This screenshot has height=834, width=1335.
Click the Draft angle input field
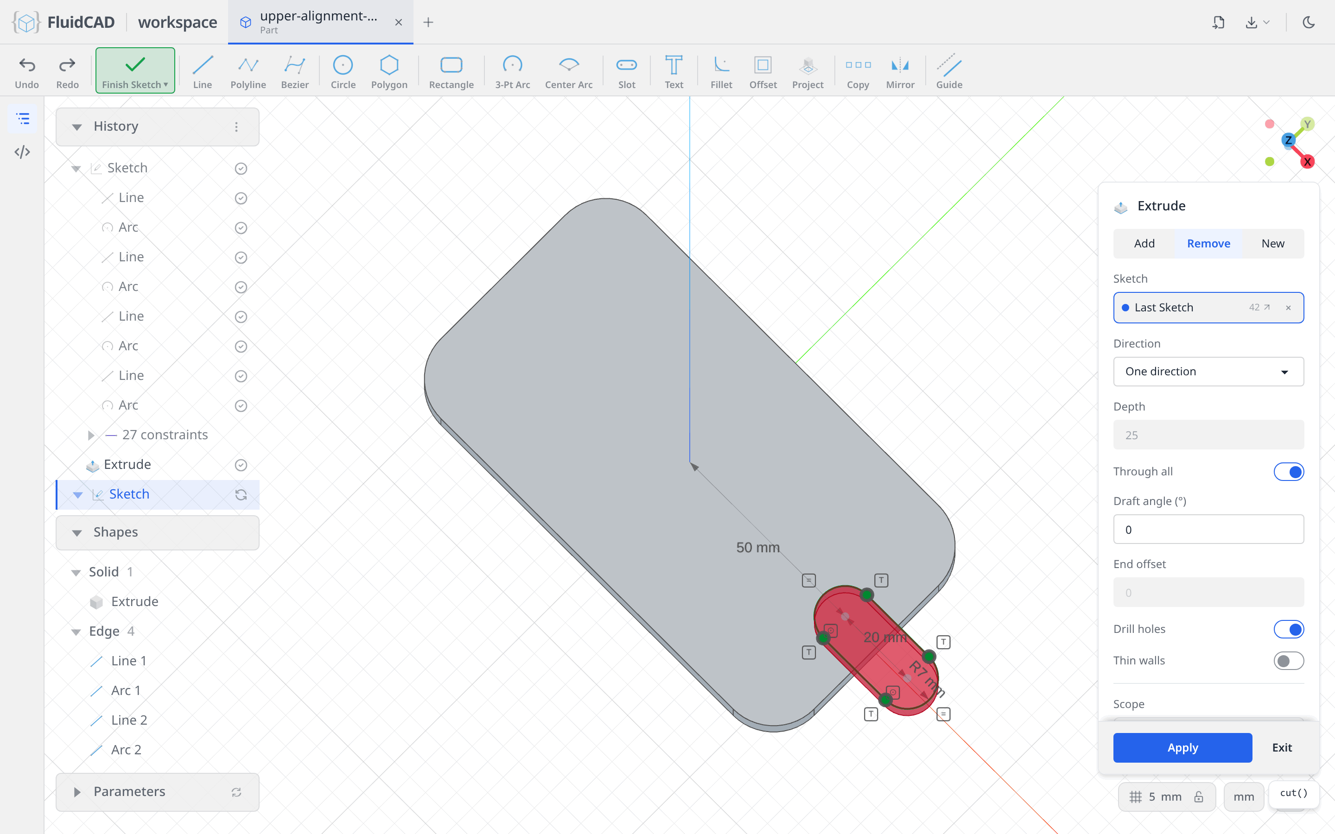(x=1208, y=530)
